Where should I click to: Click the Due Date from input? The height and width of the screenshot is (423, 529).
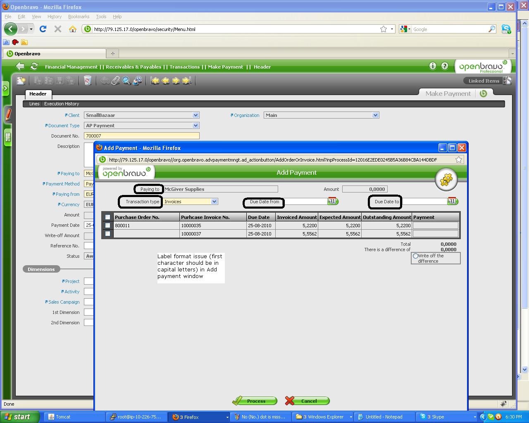click(x=306, y=202)
